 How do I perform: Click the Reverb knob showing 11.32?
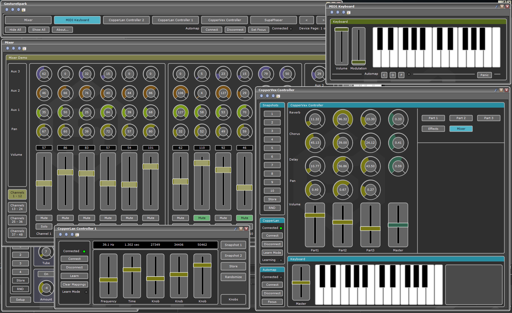click(315, 119)
